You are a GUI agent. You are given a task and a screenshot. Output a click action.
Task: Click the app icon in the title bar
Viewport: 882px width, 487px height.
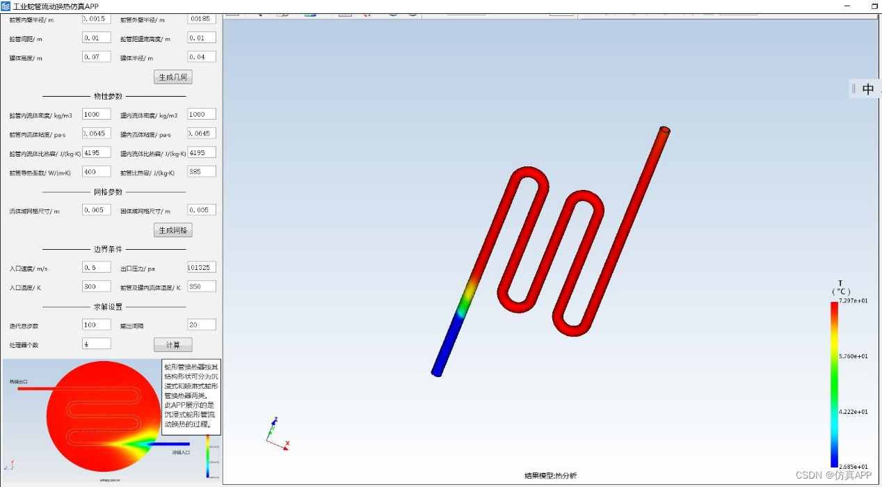tap(6, 6)
